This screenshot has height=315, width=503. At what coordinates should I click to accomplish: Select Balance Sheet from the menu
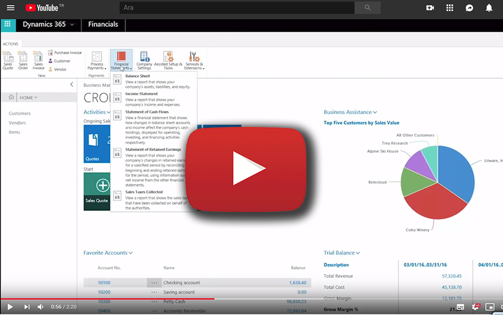137,76
